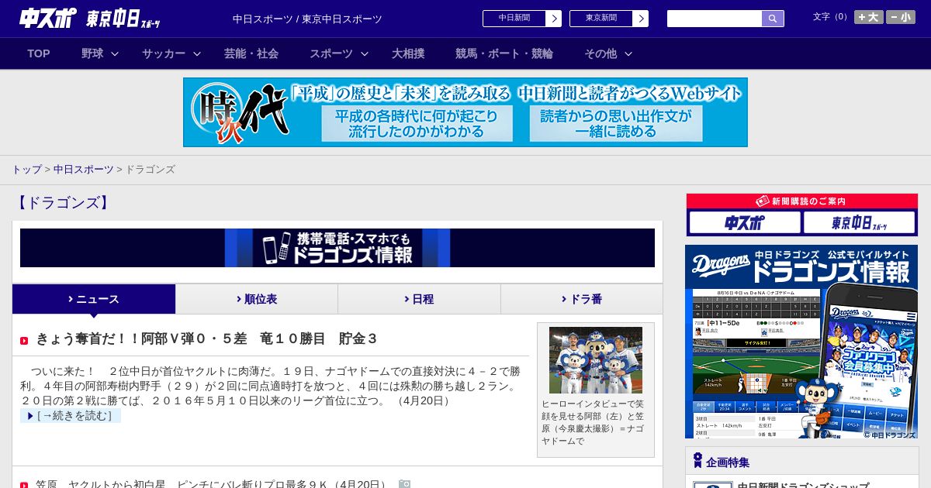This screenshot has height=488, width=931.
Task: Click the 東京中日スポーツ subscription button in sidebar
Action: [859, 223]
